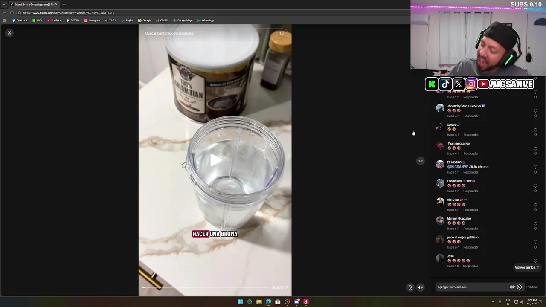Click Responder under José's comment
The image size is (546, 307).
470,266
